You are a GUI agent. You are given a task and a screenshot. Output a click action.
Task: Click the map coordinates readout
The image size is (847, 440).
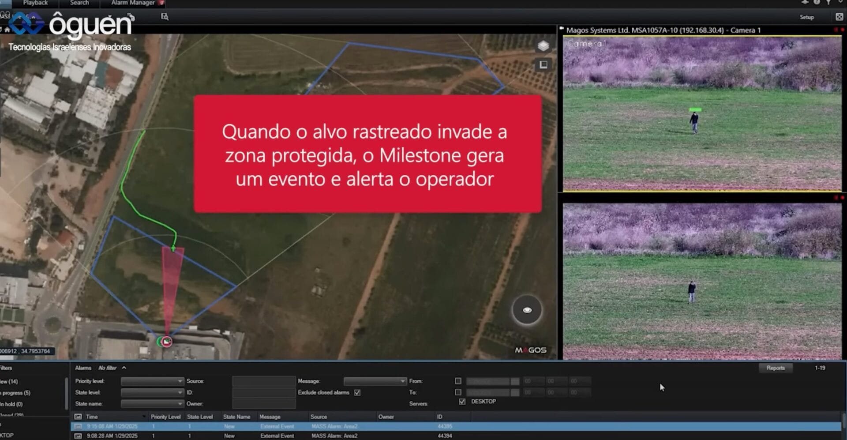click(26, 351)
